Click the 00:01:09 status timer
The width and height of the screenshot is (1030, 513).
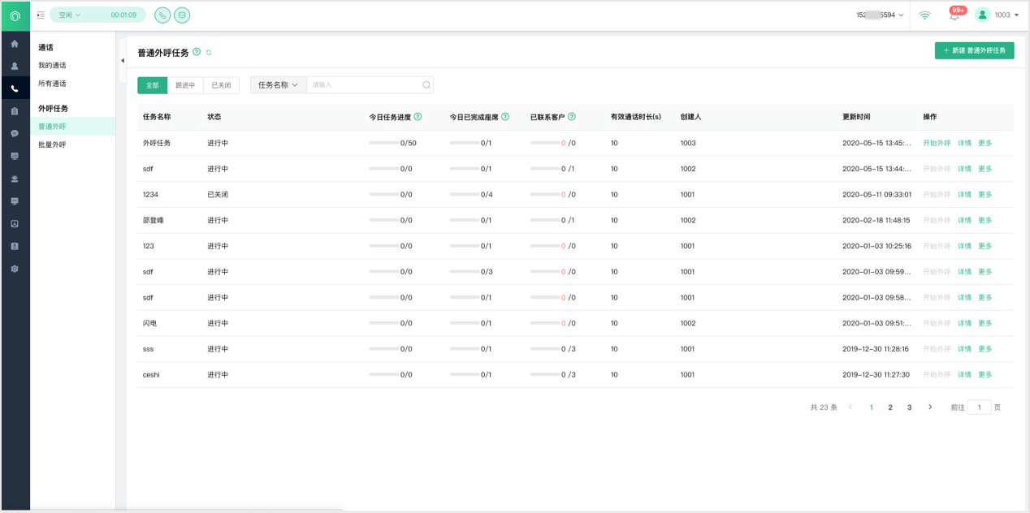(x=123, y=15)
